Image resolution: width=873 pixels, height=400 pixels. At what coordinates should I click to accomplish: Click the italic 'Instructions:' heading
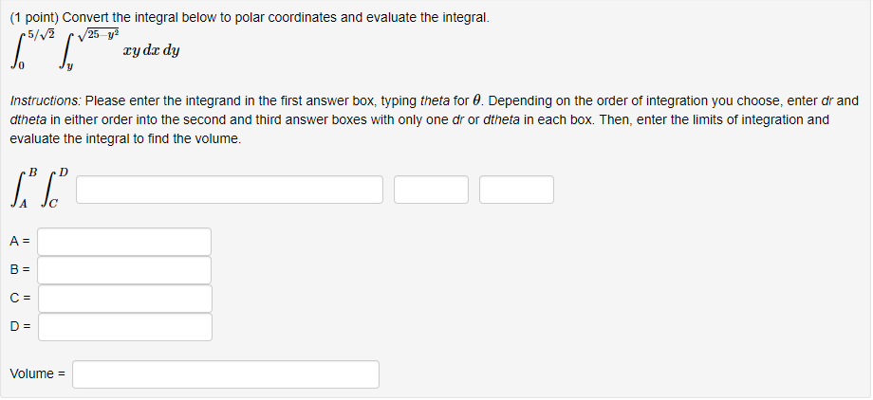pos(46,101)
